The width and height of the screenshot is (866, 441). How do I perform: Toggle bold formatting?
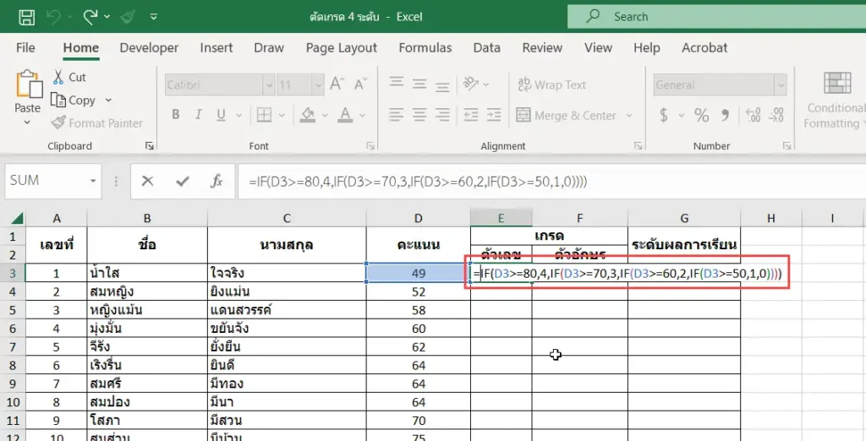176,115
